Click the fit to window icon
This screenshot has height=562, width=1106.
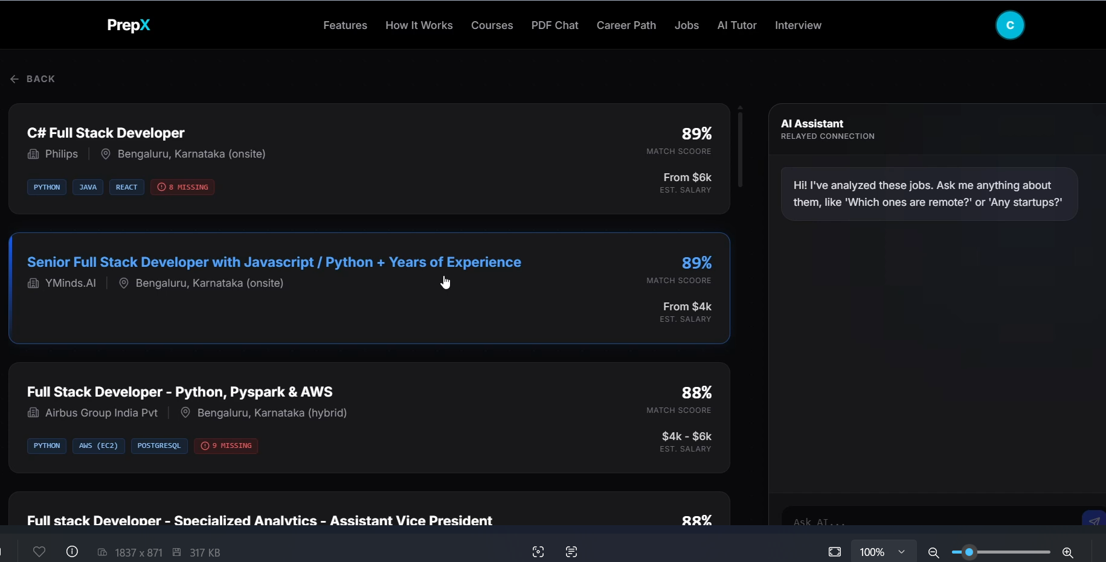coord(835,552)
